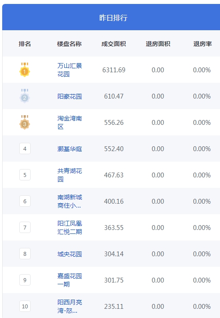The image size is (220, 318).
Task: Open the 灏基华庭 property link
Action: (70, 148)
